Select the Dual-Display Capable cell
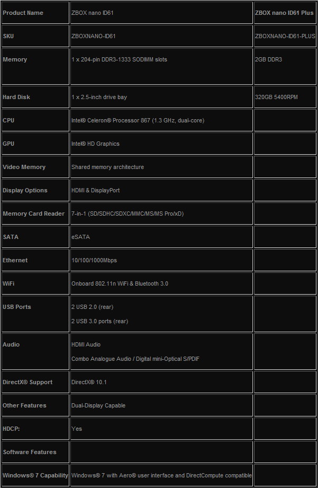318x488 pixels. (161, 405)
